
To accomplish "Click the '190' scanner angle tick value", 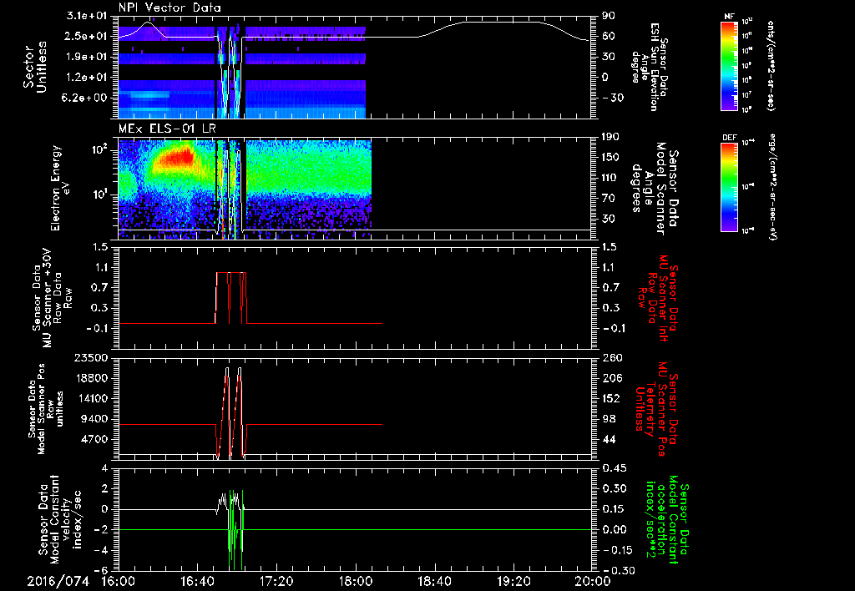I will tap(610, 137).
